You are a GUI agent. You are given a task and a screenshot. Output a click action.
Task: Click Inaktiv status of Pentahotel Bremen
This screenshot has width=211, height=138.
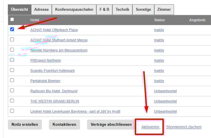point(159,81)
